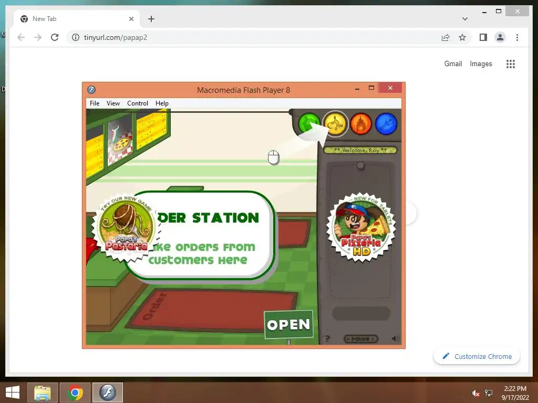This screenshot has width=538, height=403.
Task: Click the network tray icon
Action: point(489,393)
